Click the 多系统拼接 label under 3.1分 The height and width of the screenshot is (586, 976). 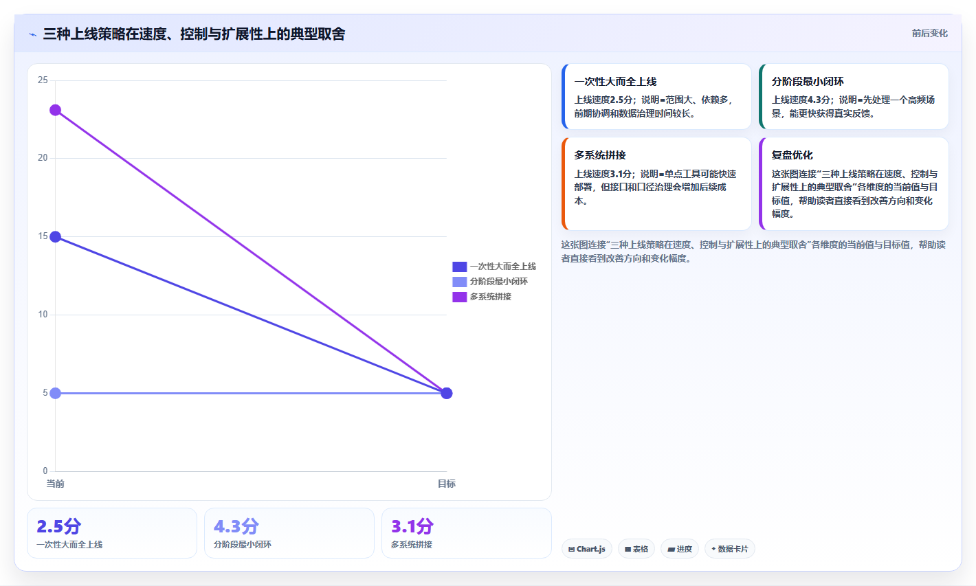click(x=412, y=545)
